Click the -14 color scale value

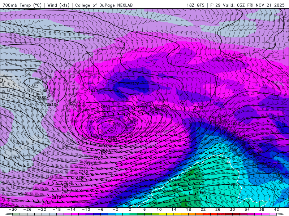coord(71,210)
